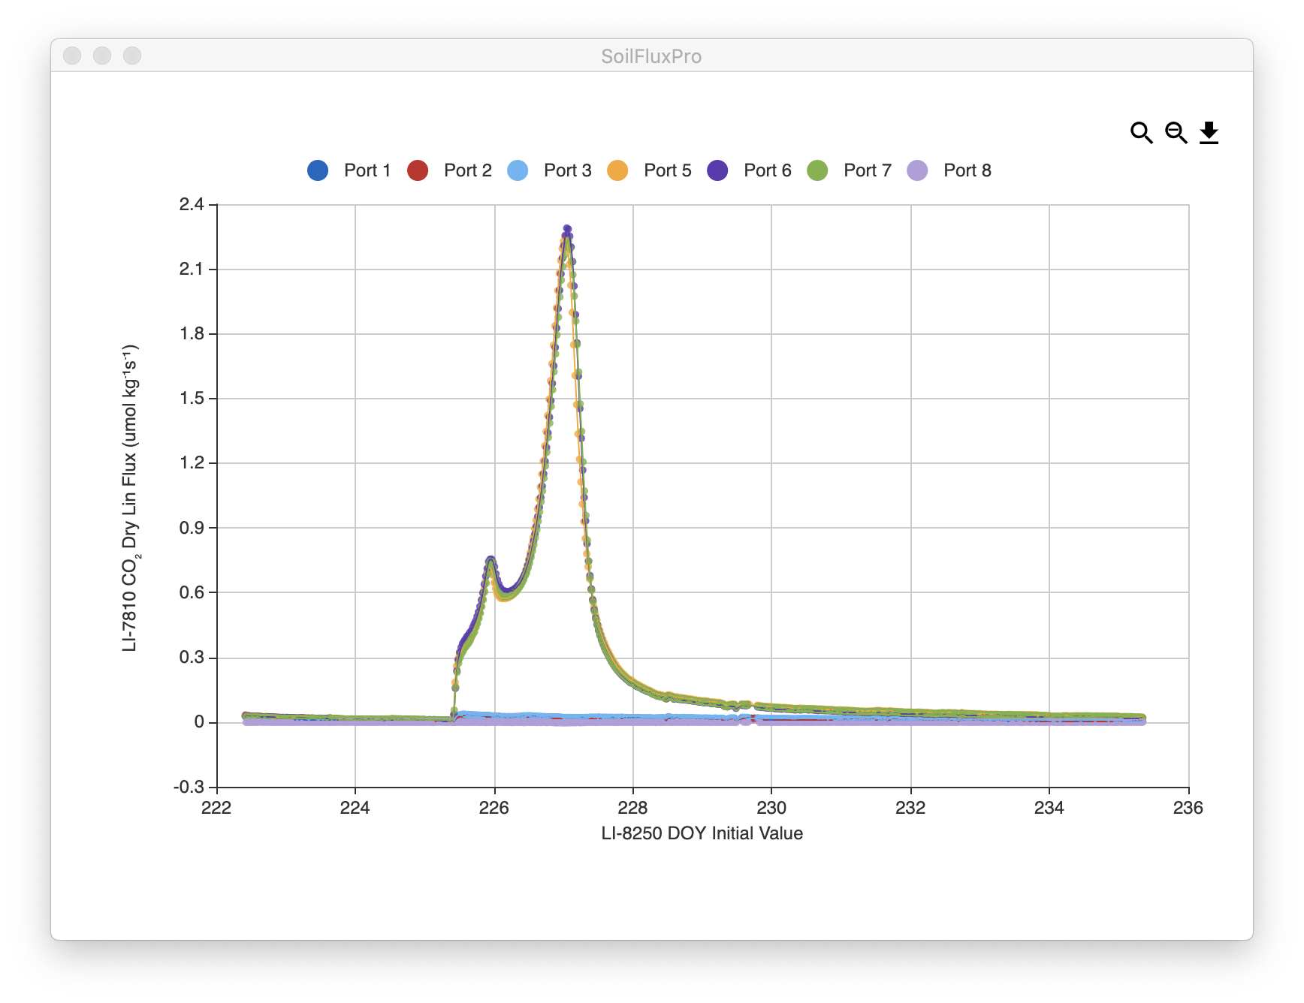Image resolution: width=1304 pixels, height=1003 pixels.
Task: Click the zoom out magnifier icon
Action: [x=1176, y=133]
